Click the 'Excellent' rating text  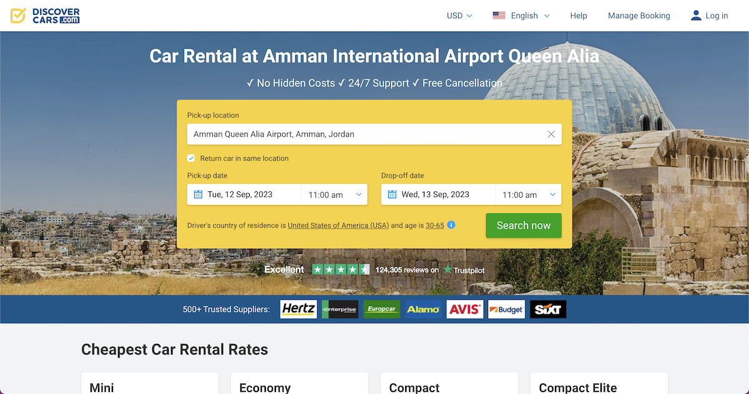click(x=284, y=270)
